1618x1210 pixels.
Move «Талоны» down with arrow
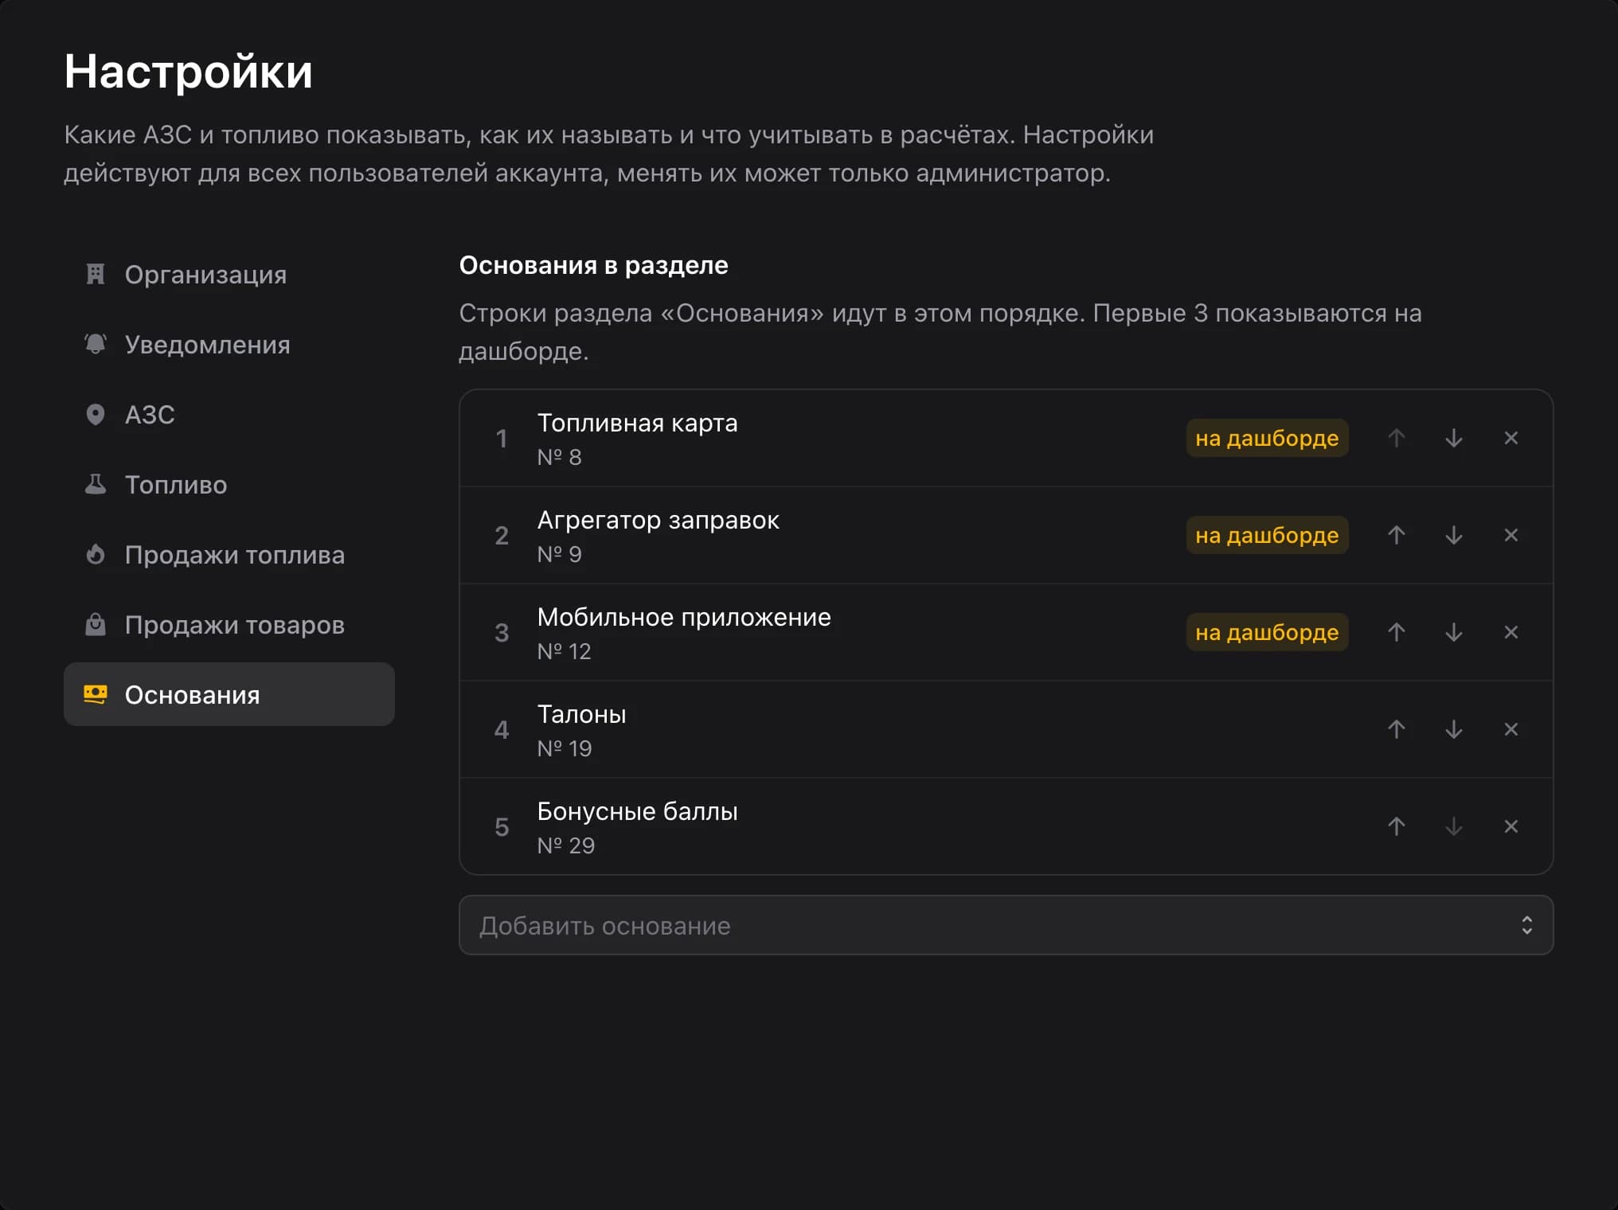pos(1453,729)
